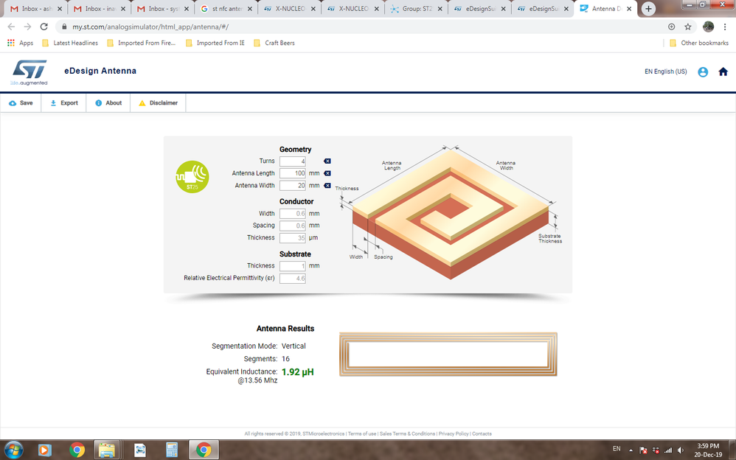The image size is (736, 460).
Task: Change language via EN English (US)
Action: tap(665, 72)
